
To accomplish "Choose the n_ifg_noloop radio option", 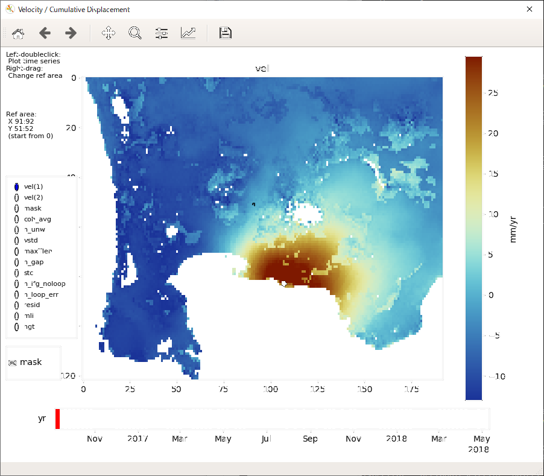I will click(17, 284).
